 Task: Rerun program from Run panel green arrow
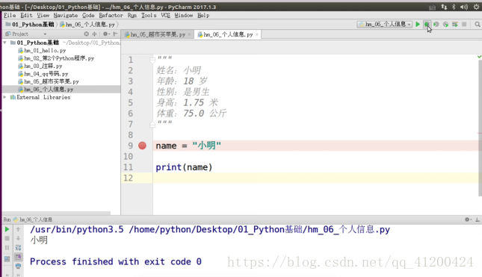click(7, 229)
